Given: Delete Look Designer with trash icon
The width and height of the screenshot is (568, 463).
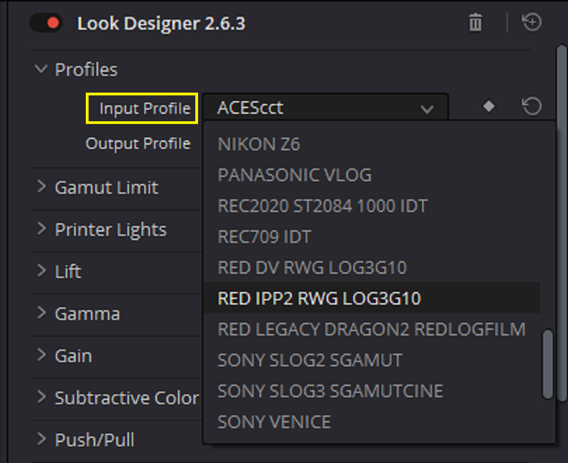Looking at the screenshot, I should click(475, 23).
